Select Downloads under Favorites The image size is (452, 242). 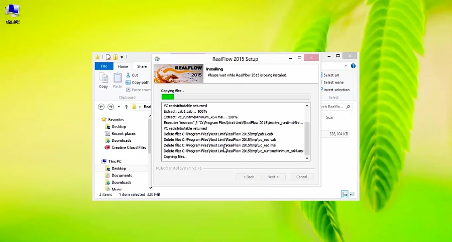pos(118,140)
